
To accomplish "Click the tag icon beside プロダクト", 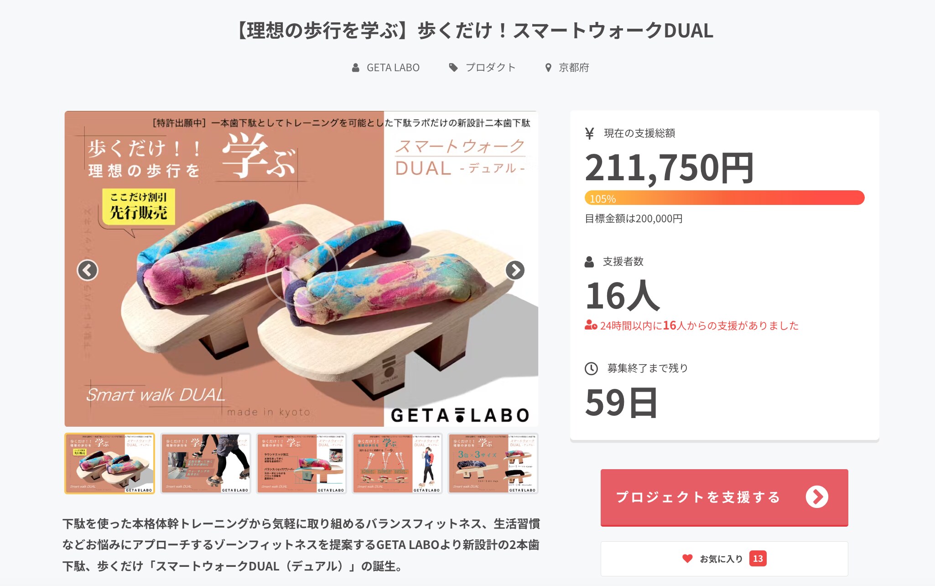I will 453,68.
